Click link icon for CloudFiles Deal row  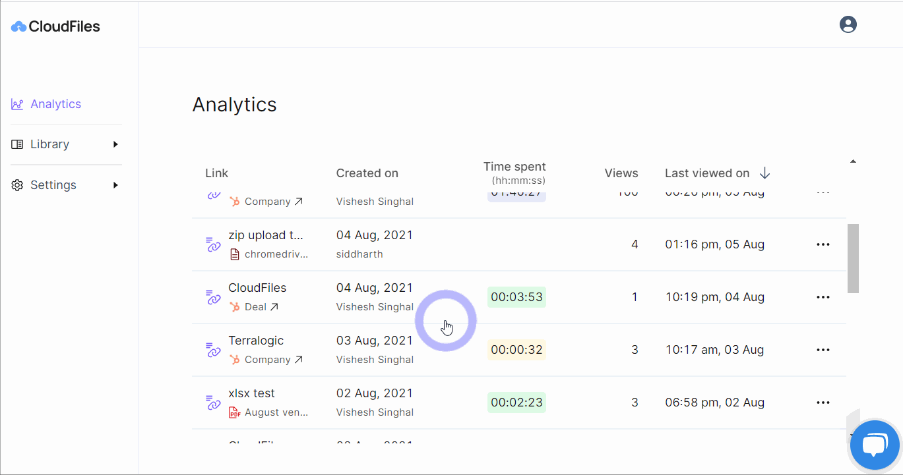[x=213, y=297]
